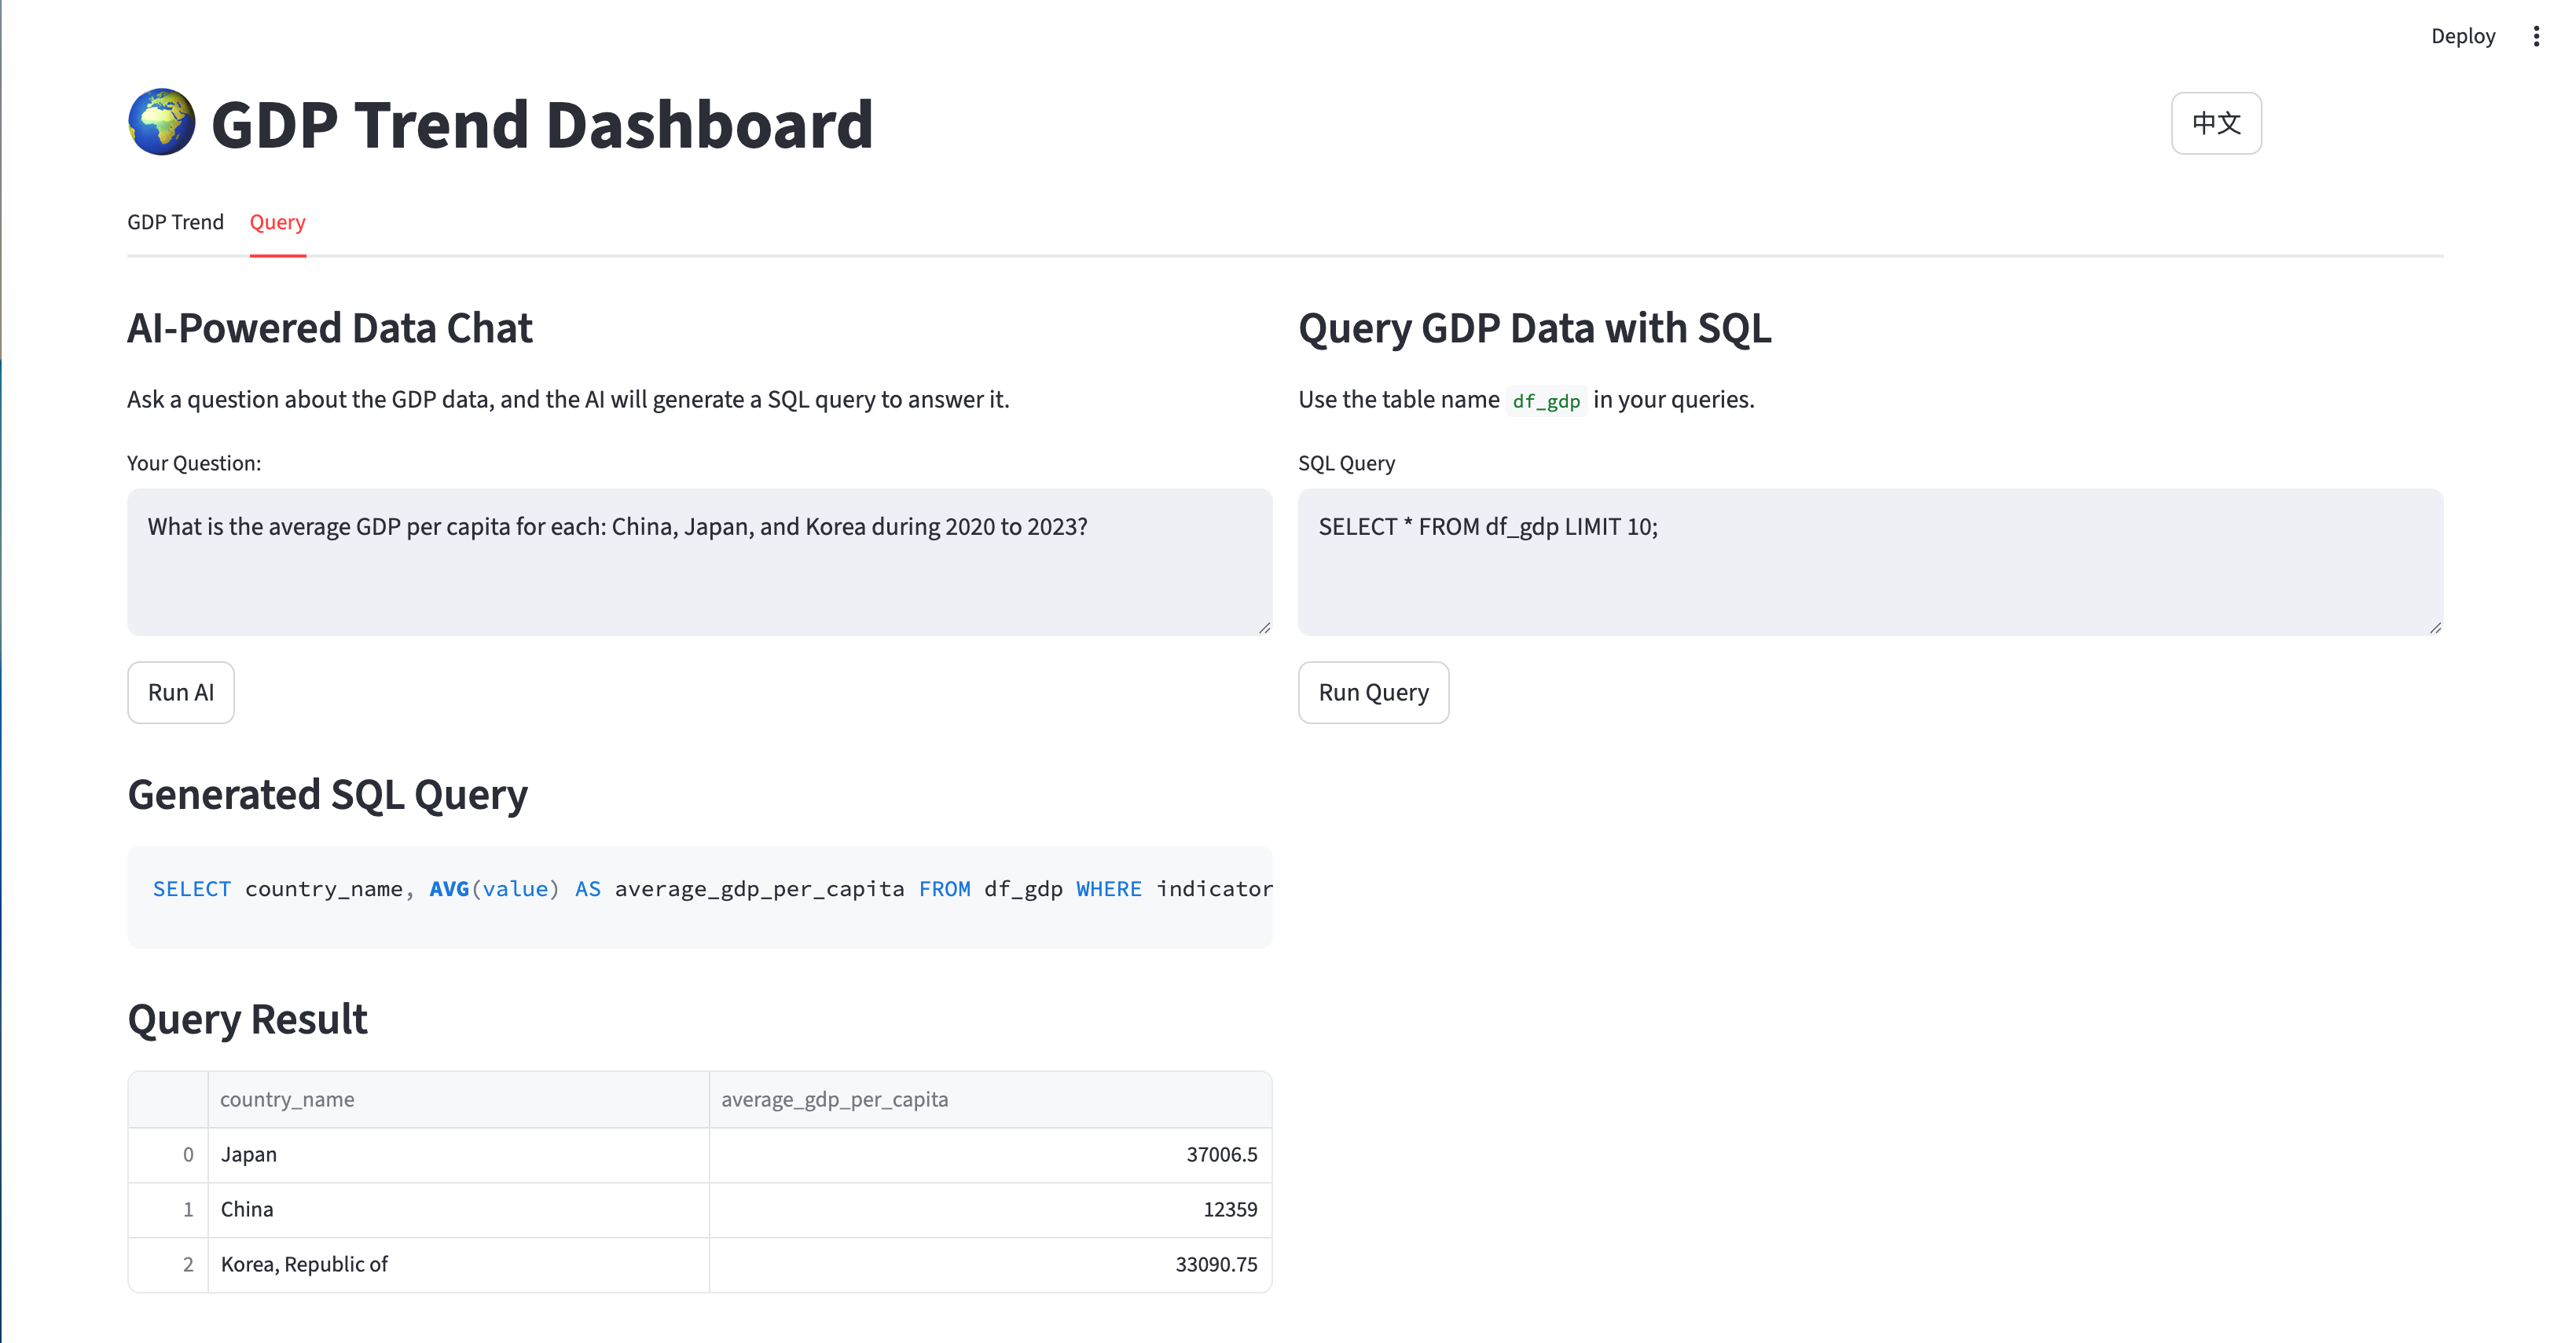Image resolution: width=2576 pixels, height=1343 pixels.
Task: Click into the SQL Query text area
Action: click(x=1869, y=562)
